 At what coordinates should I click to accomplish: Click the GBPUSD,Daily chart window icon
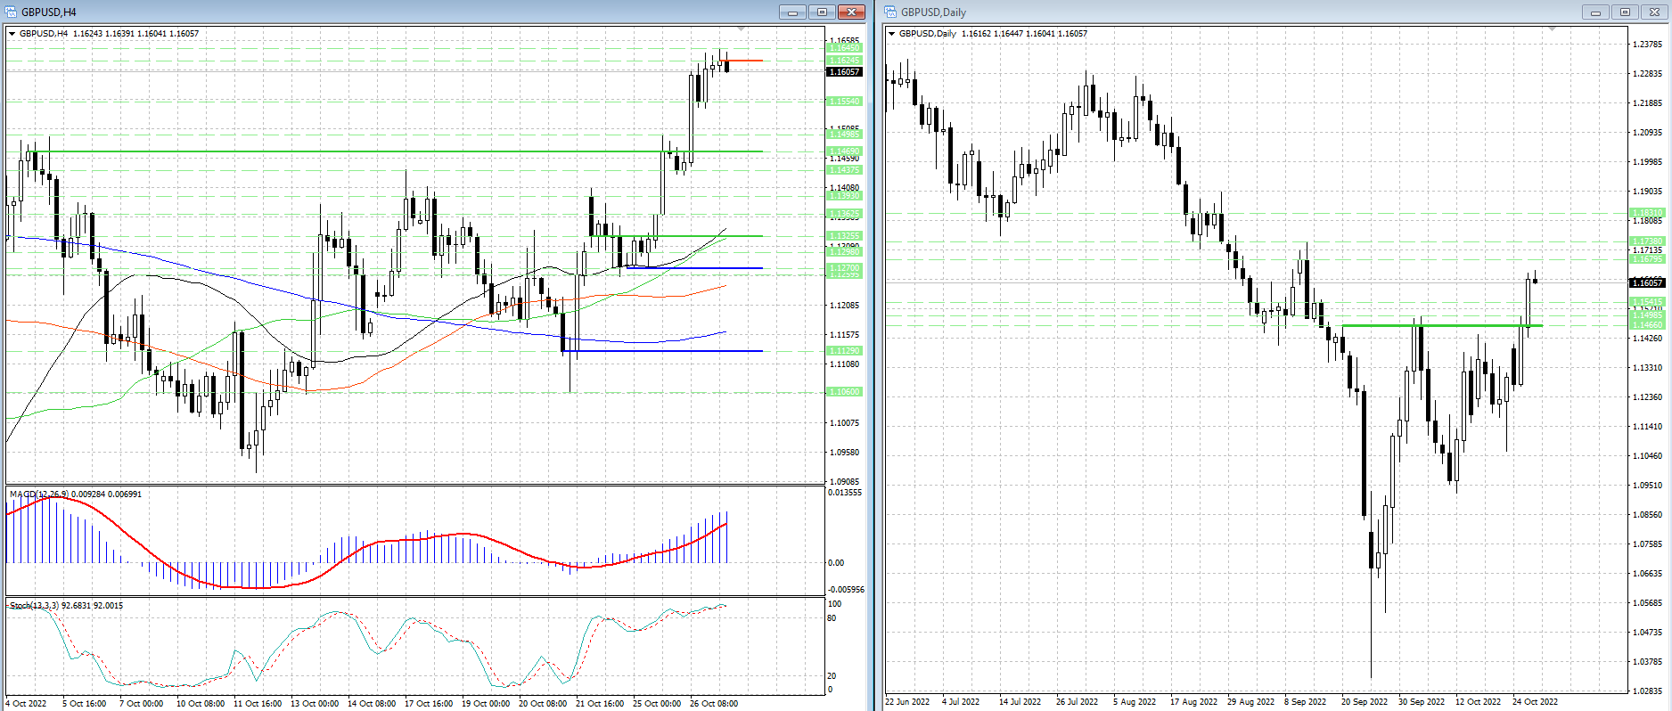point(890,12)
